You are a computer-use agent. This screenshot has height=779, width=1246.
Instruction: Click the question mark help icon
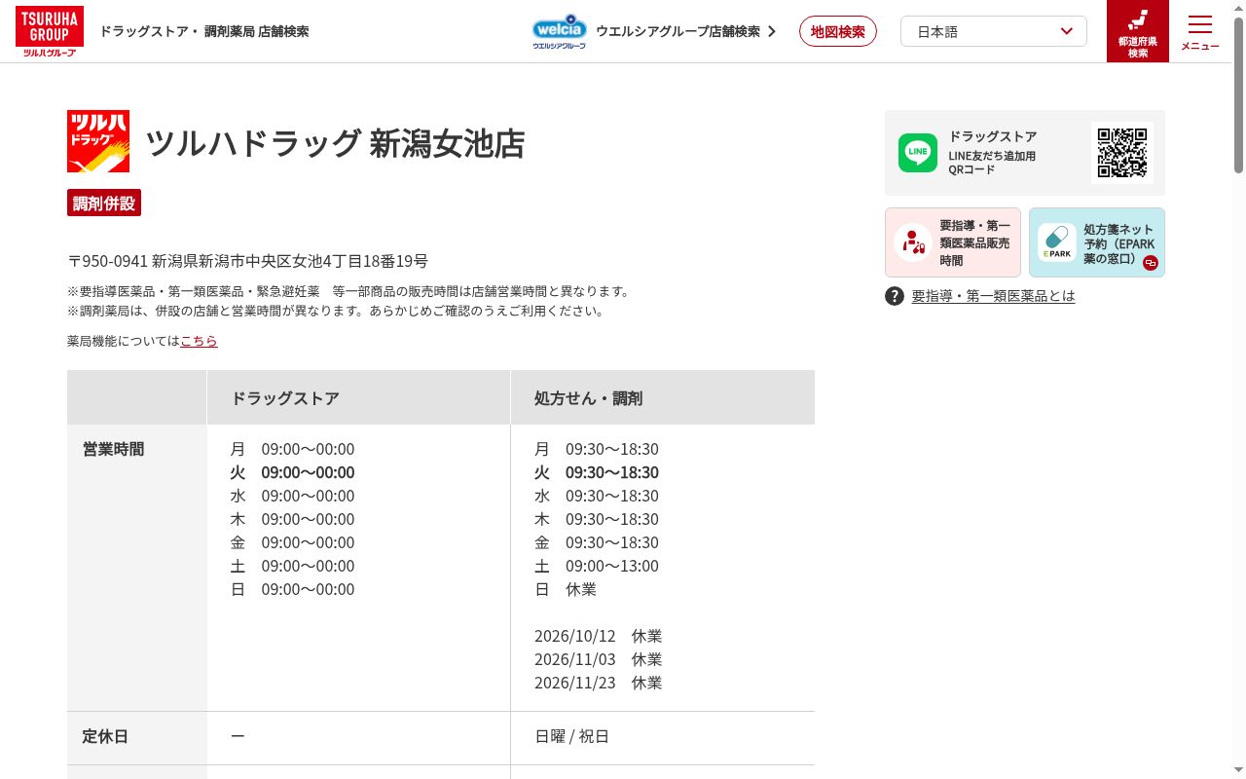point(895,296)
